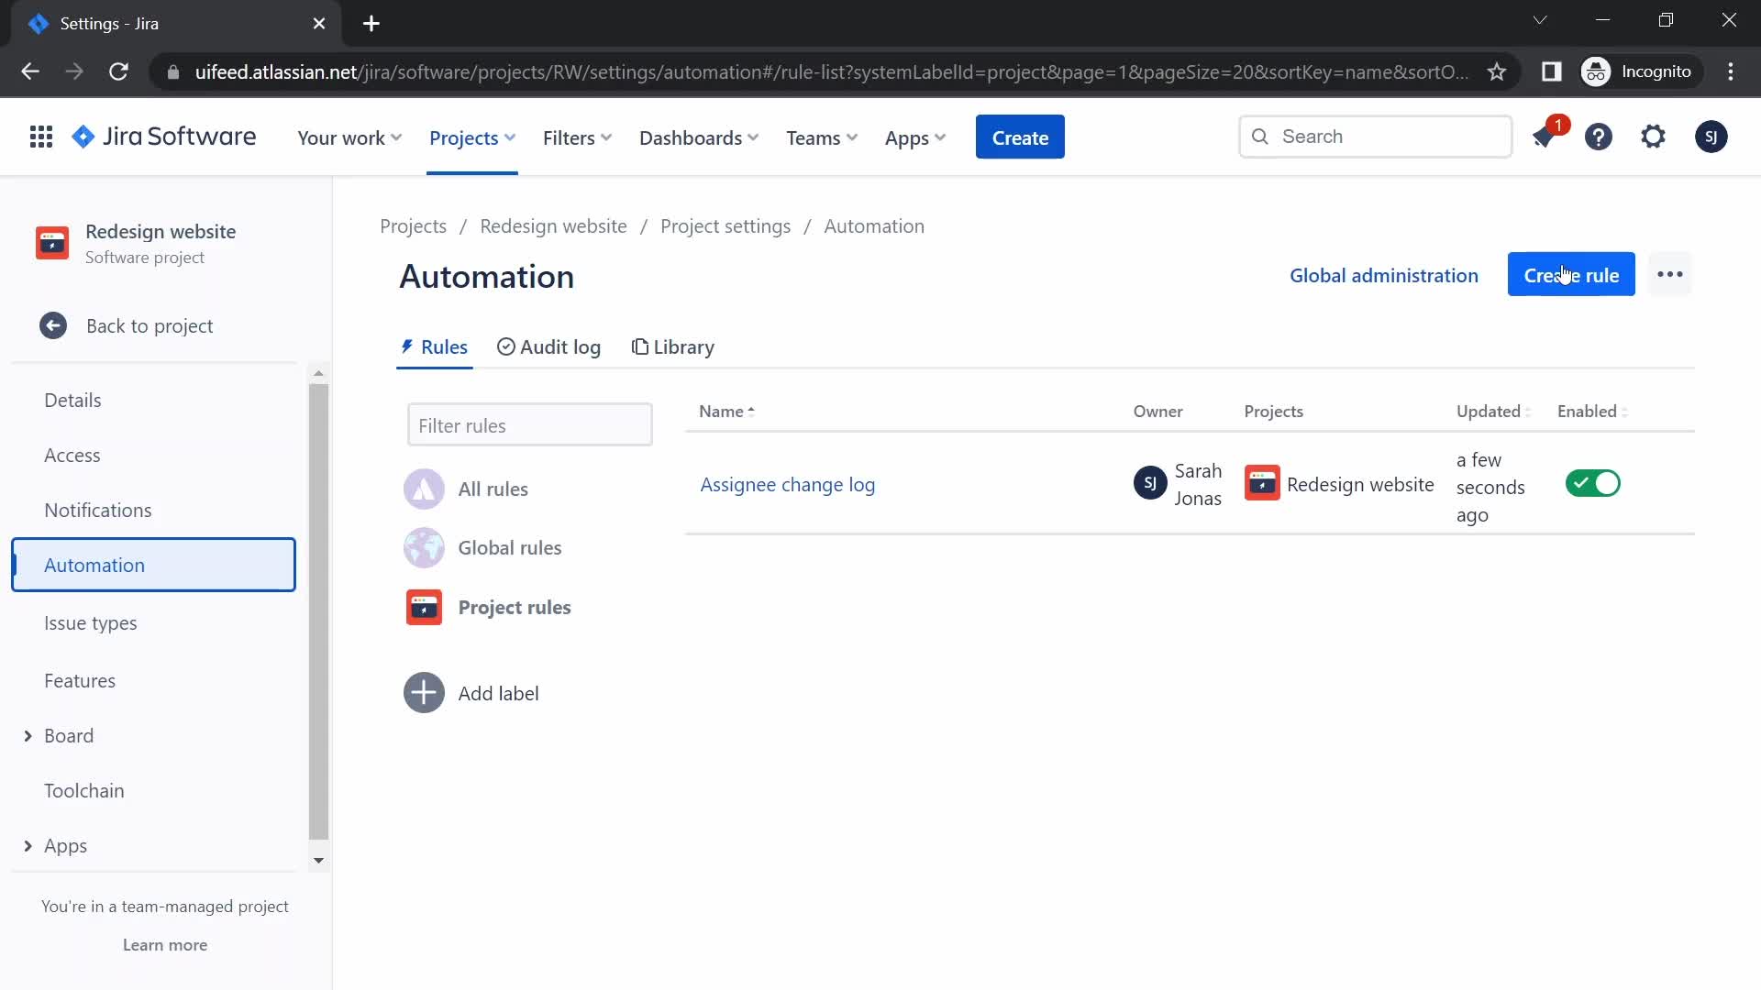Click the notification bell icon

tap(1545, 137)
